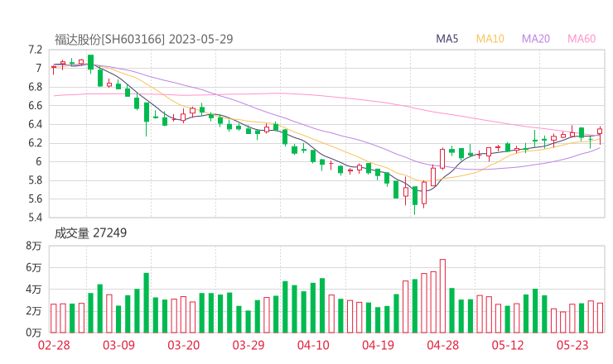
Task: Click the 05-12 date axis label
Action: tap(508, 345)
